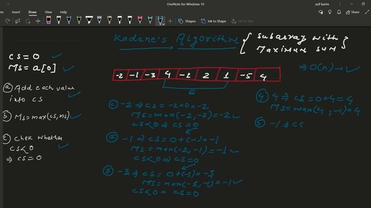Open the Shapes gallery

coord(187,21)
